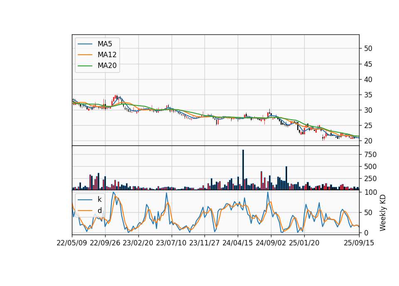The width and height of the screenshot is (399, 286).
Task: Click the volume axis value 250
Action: click(370, 179)
